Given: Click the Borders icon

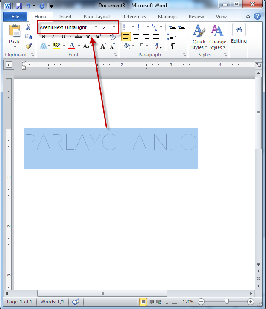Looking at the screenshot, I should tap(140, 46).
